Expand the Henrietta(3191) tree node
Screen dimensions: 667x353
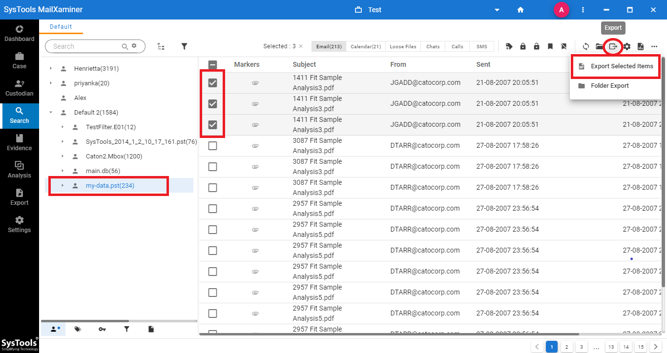click(x=51, y=69)
